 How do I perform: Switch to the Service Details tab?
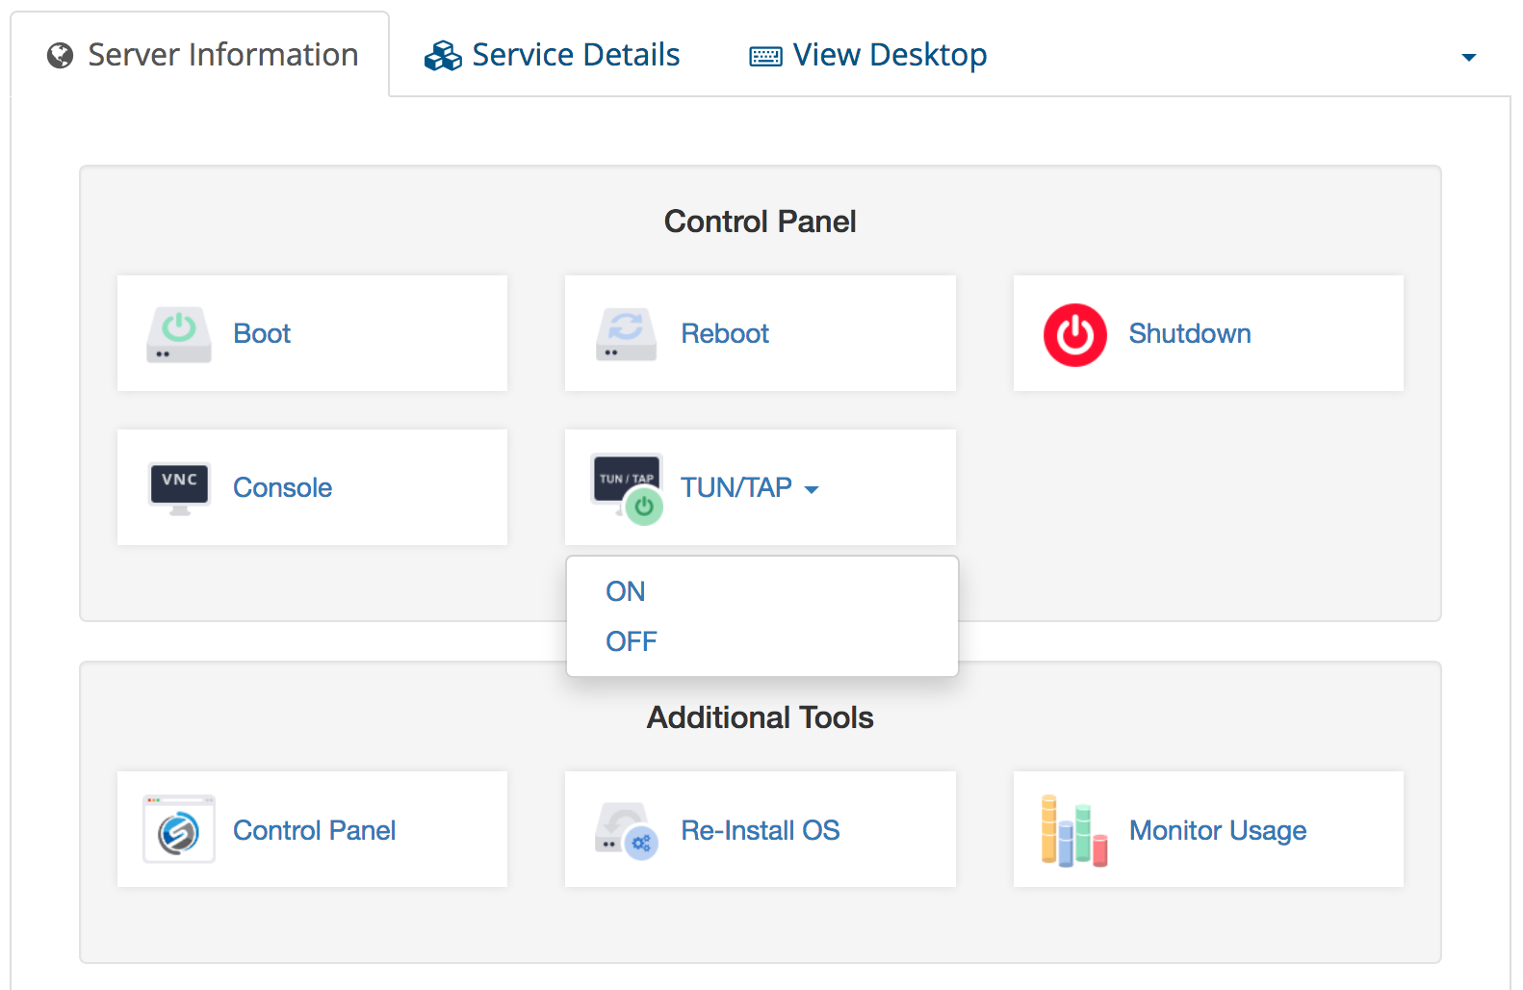575,55
